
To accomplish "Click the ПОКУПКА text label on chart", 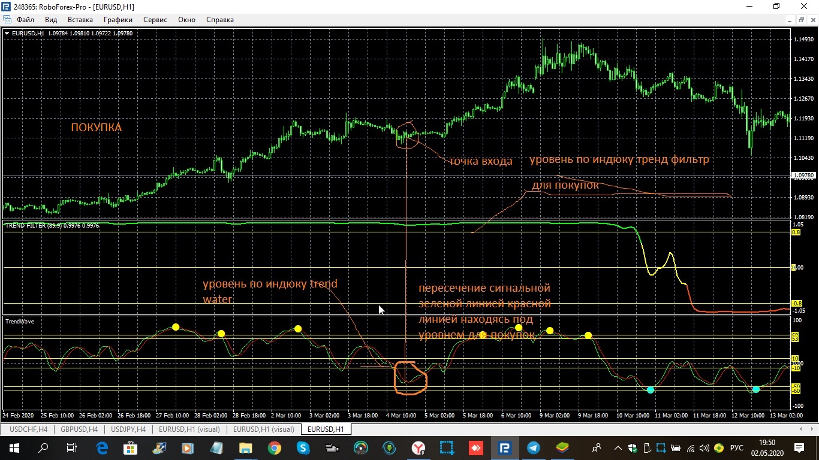I will pos(96,128).
